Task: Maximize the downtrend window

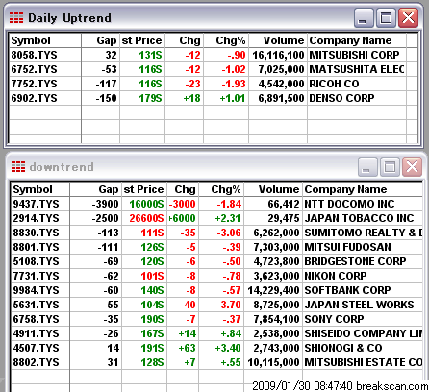Action: point(390,166)
